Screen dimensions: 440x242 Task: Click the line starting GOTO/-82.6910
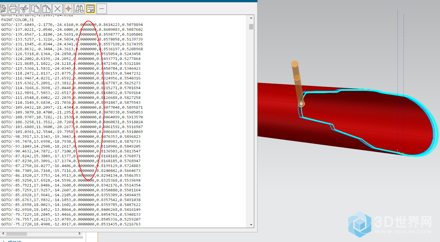pos(71,210)
